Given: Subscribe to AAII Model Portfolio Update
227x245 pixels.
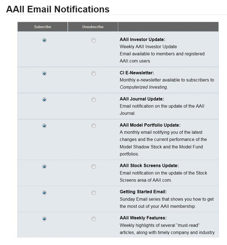Looking at the screenshot, I should (x=44, y=126).
